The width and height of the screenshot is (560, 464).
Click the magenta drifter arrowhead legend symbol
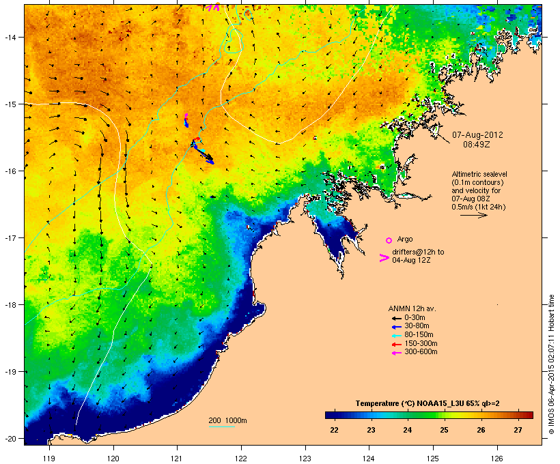384,258
